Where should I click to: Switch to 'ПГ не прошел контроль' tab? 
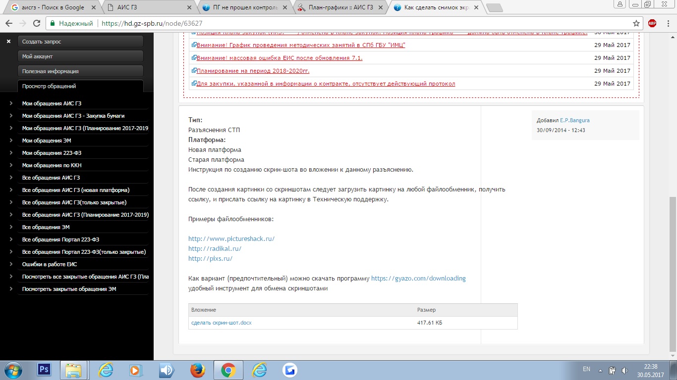244,7
